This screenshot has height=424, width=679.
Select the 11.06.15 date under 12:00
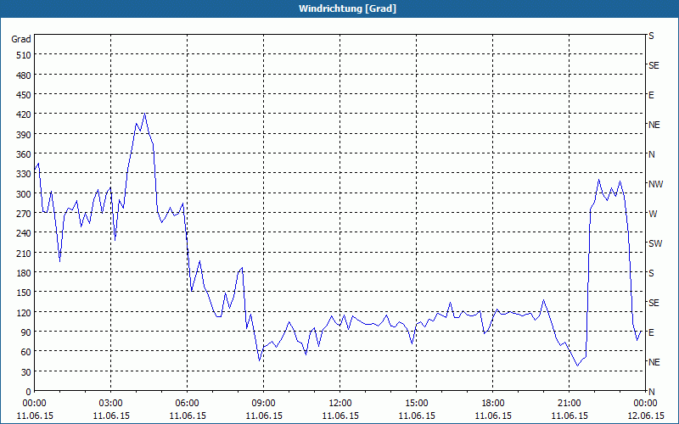(340, 416)
